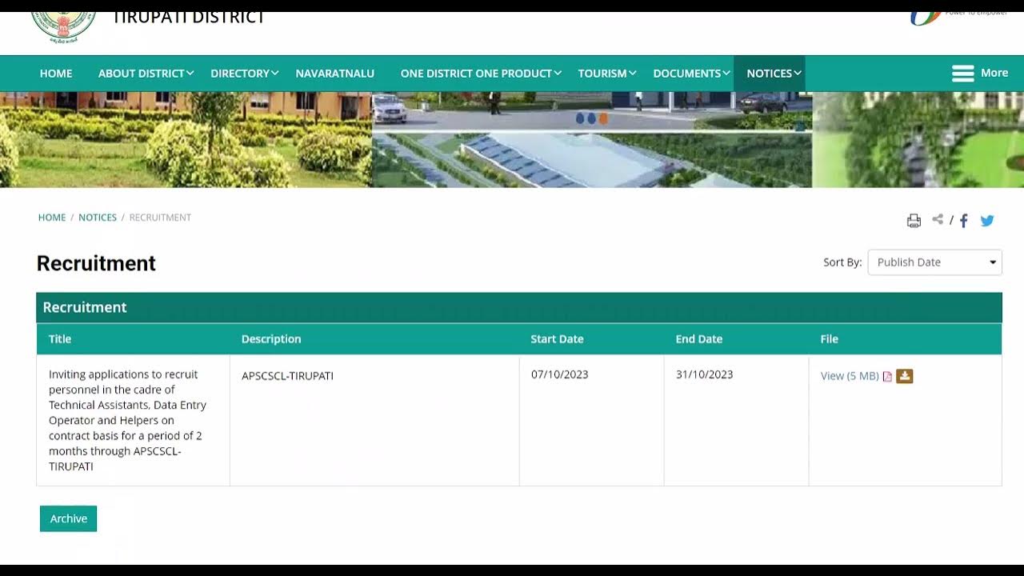Viewport: 1024px width, 576px height.
Task: Expand the Tourism menu
Action: (x=606, y=74)
